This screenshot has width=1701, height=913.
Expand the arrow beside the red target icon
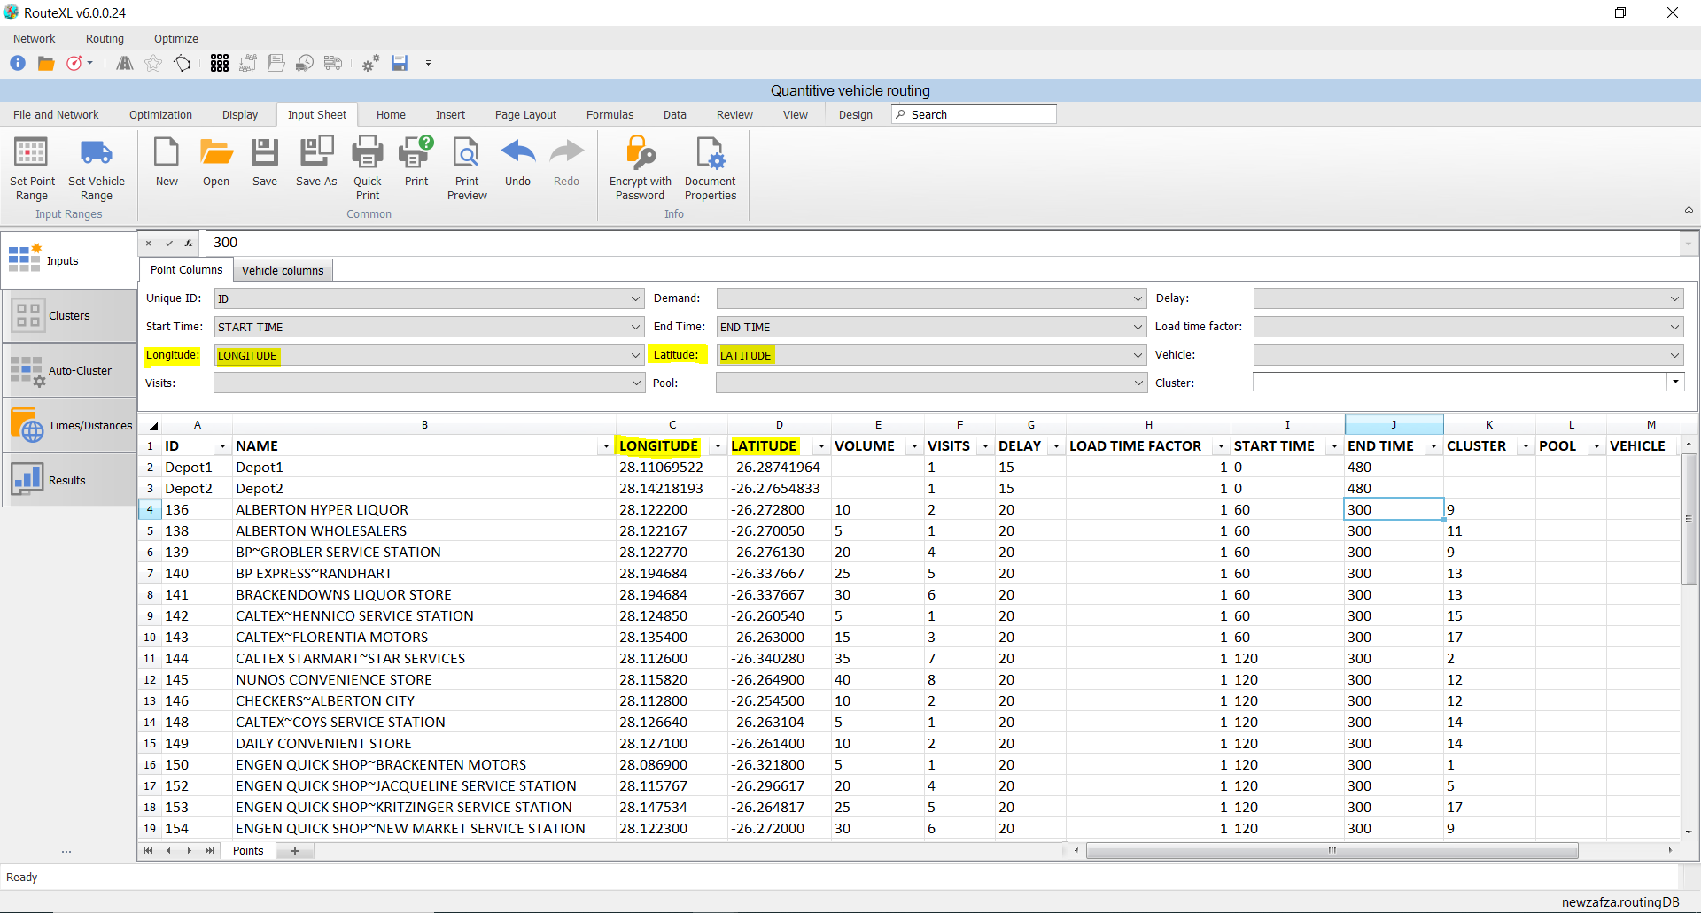point(89,63)
